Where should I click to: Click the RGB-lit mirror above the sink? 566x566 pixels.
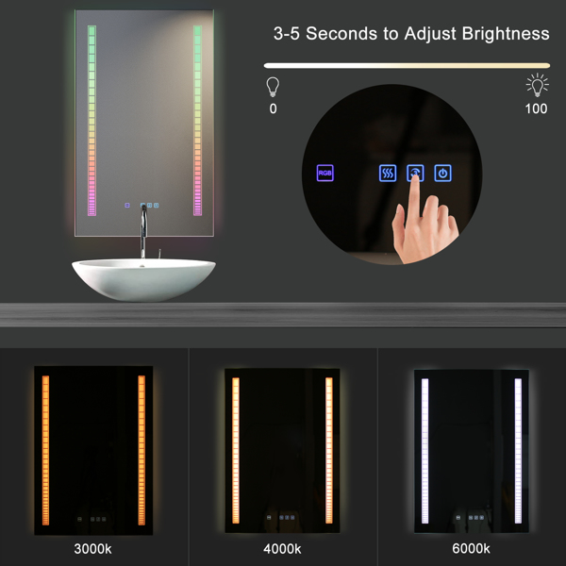(x=144, y=123)
